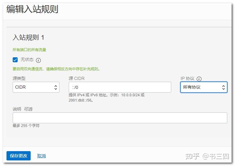Image resolution: width=235 pixels, height=166 pixels.
Task: Click the 源类型 field label
Action: [x=19, y=79]
